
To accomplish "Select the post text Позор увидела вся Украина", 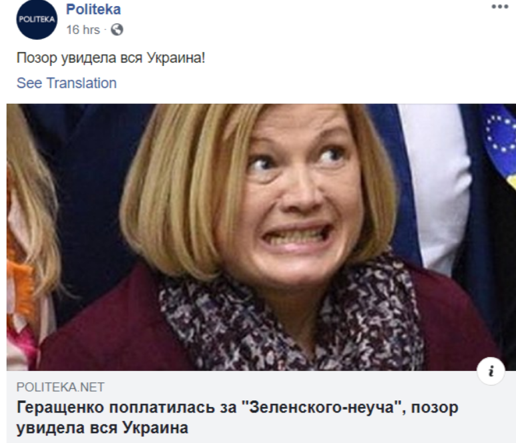I will click(x=111, y=58).
